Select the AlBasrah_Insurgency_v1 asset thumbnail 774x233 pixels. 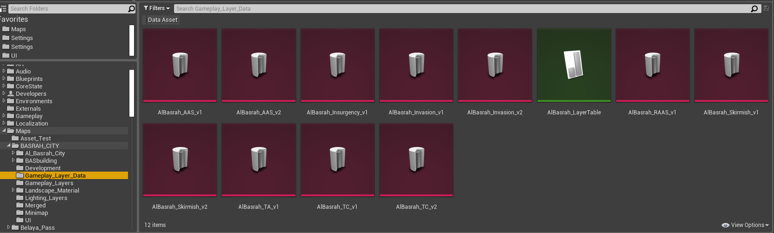click(337, 66)
